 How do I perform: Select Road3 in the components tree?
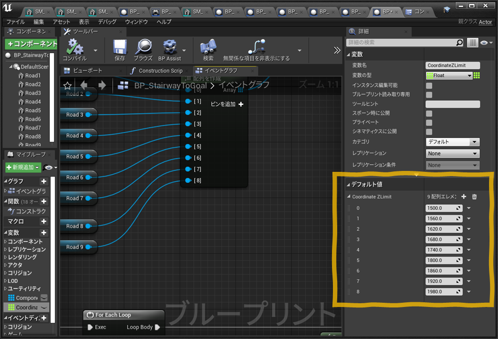point(33,93)
